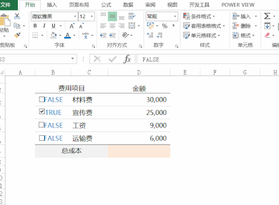
Task: Check the 运输费 checkbox
Action: point(42,138)
